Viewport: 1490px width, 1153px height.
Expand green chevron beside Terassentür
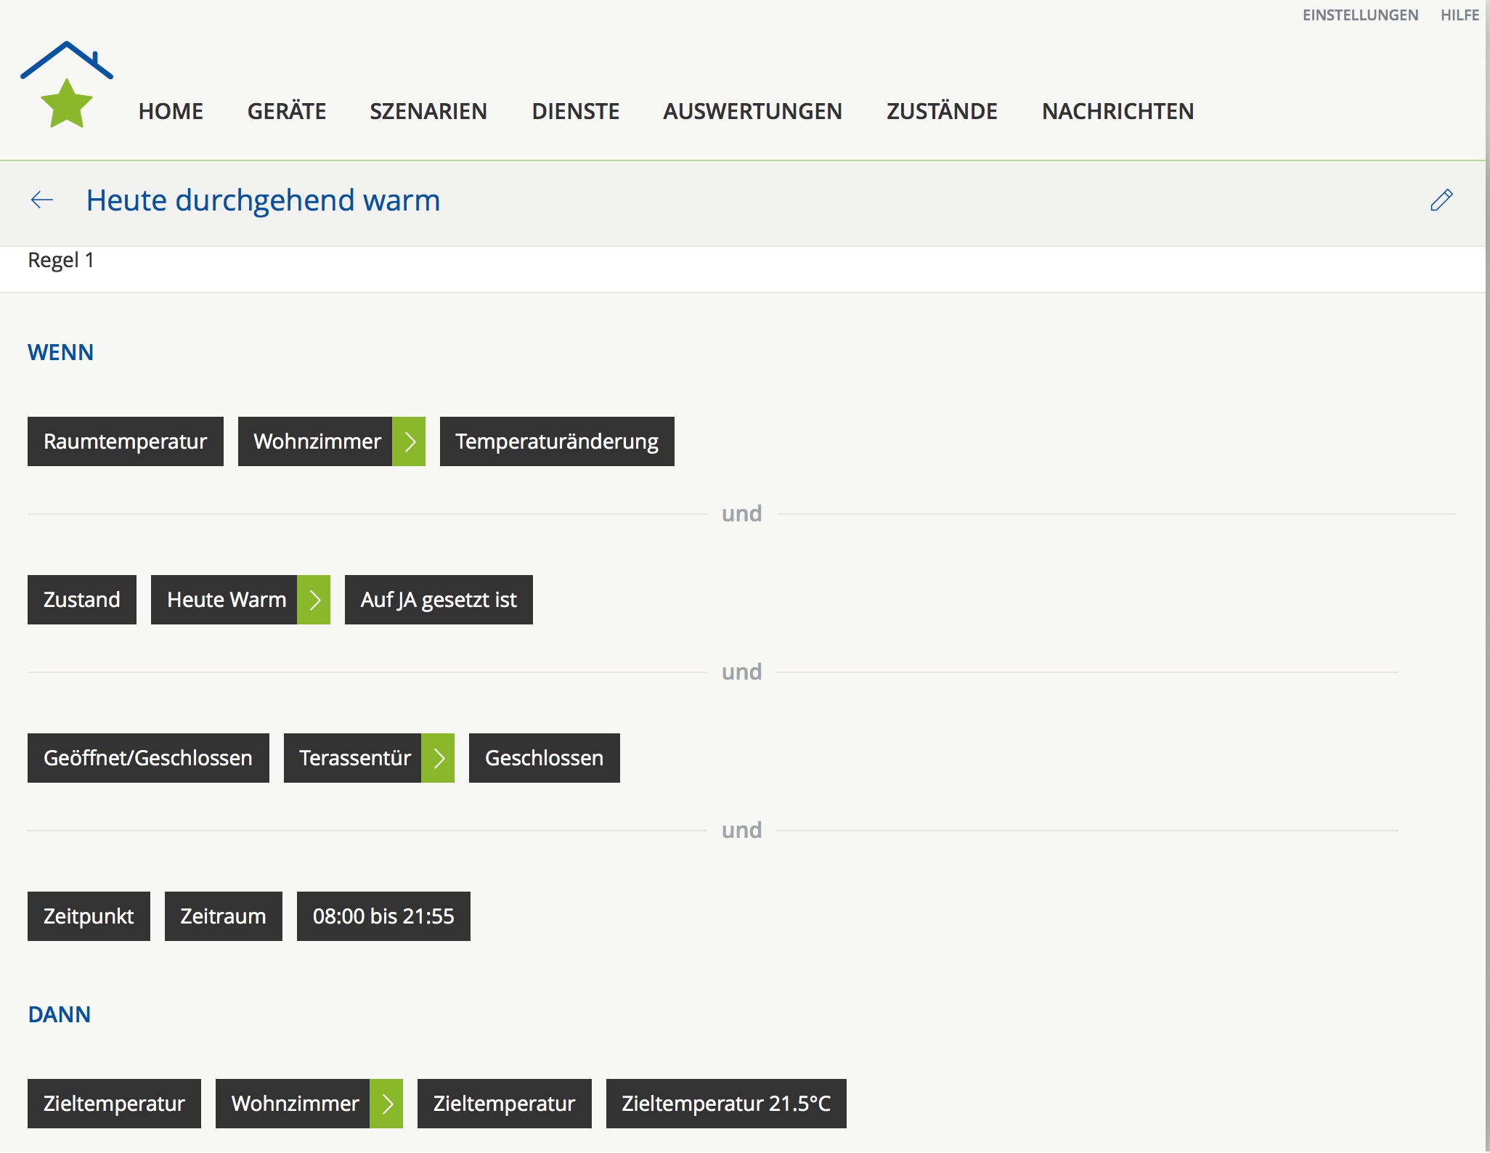click(x=438, y=758)
